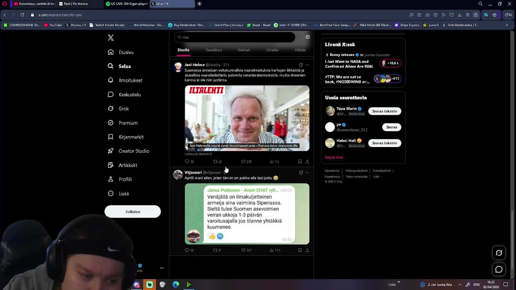Open the explore settings gear
Screen dimensions: 516x290
308,37
